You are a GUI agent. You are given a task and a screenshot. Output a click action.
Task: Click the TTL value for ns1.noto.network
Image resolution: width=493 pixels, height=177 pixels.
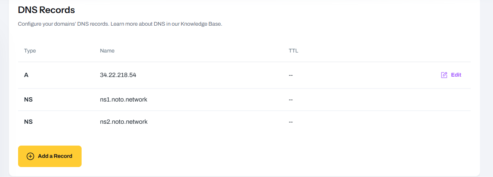(x=291, y=100)
